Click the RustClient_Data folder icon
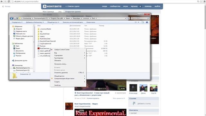Image resolution: width=206 pixels, height=116 pixels. (x=39, y=39)
